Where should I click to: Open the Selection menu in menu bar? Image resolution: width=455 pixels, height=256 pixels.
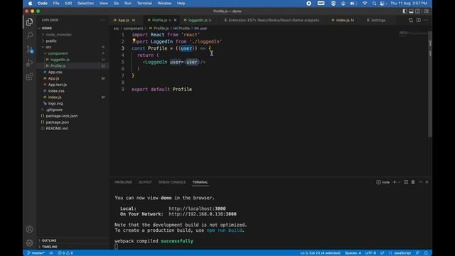click(x=85, y=3)
